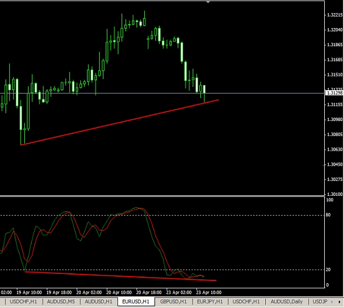Click the 1.32040 price scale label
This screenshot has width=344, height=308.
[335, 30]
